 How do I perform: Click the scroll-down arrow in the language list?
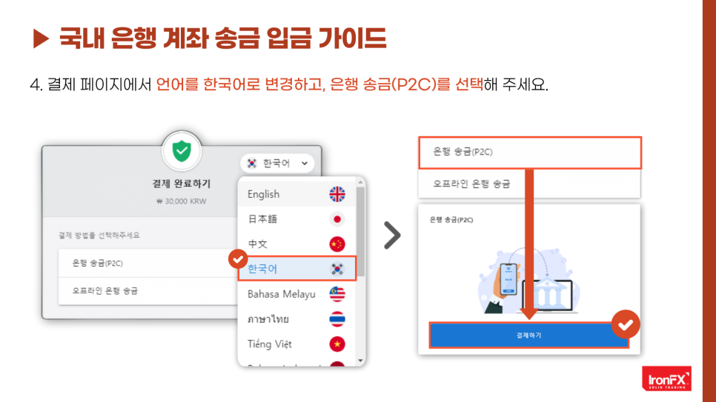pyautogui.click(x=360, y=361)
